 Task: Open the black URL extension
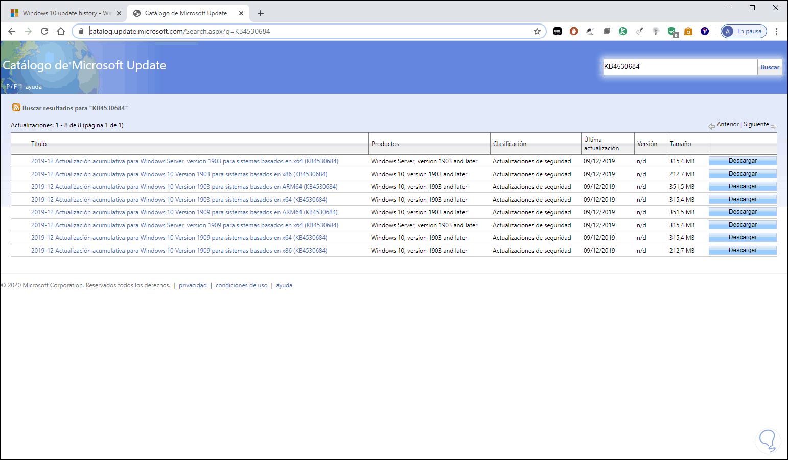(558, 31)
